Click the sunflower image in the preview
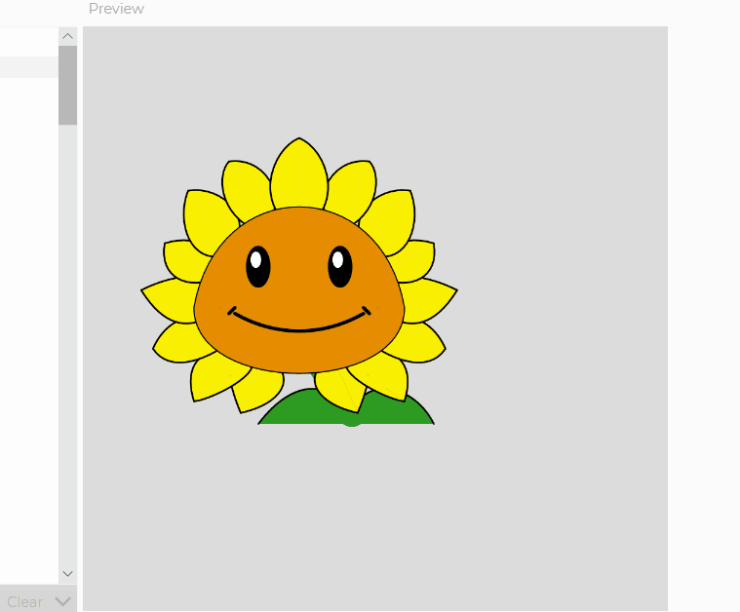The width and height of the screenshot is (740, 612). pos(298,283)
